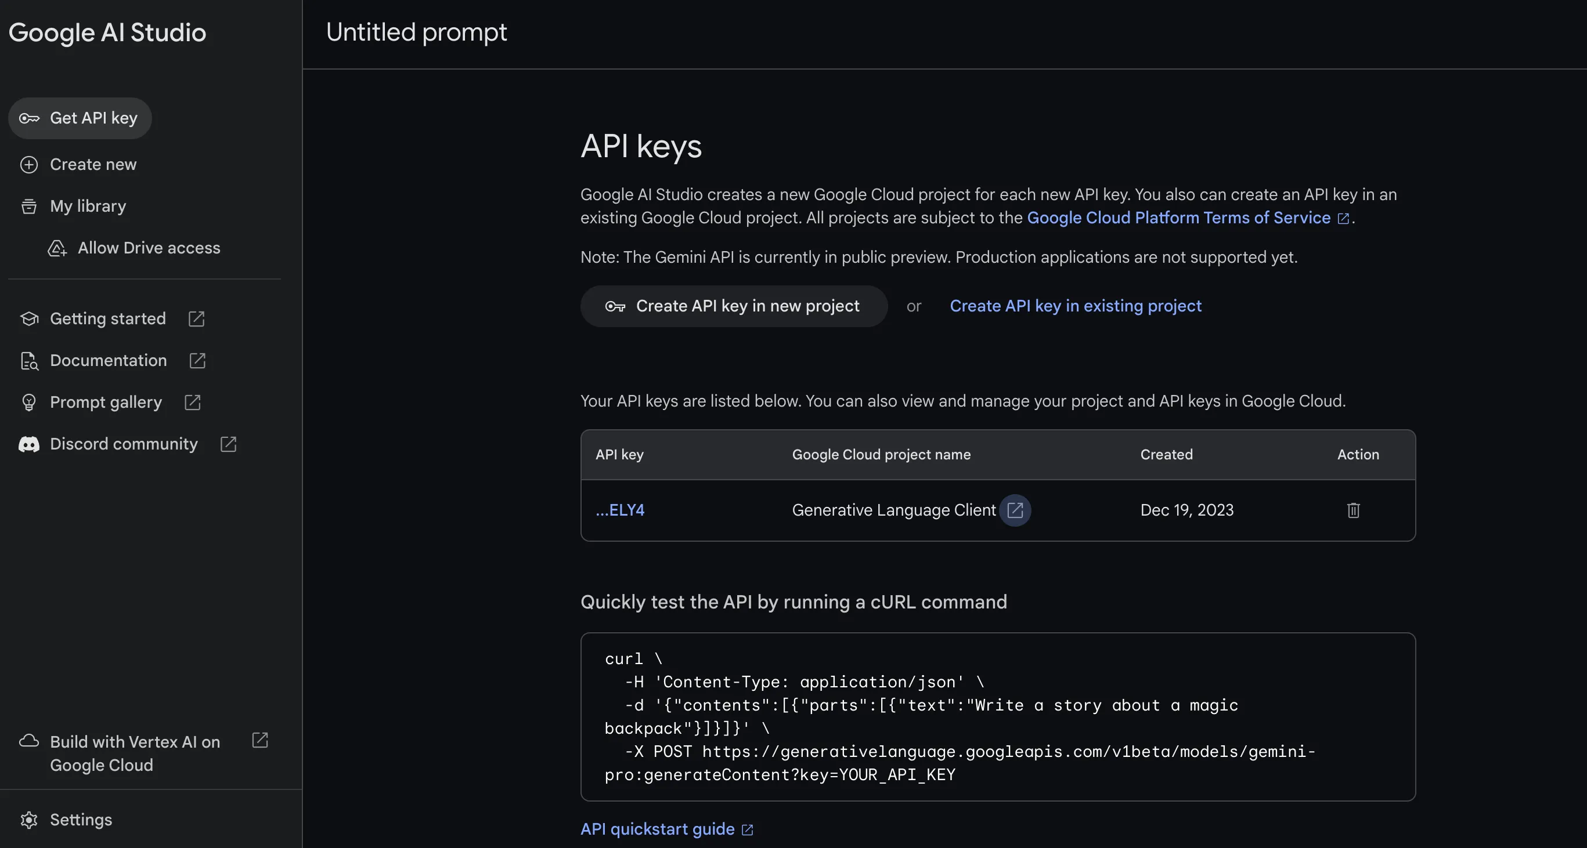Click the My library icon in sidebar
Viewport: 1587px width, 848px height.
28,205
